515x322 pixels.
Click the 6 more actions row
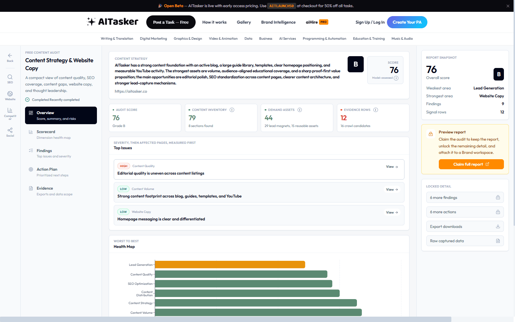(465, 212)
